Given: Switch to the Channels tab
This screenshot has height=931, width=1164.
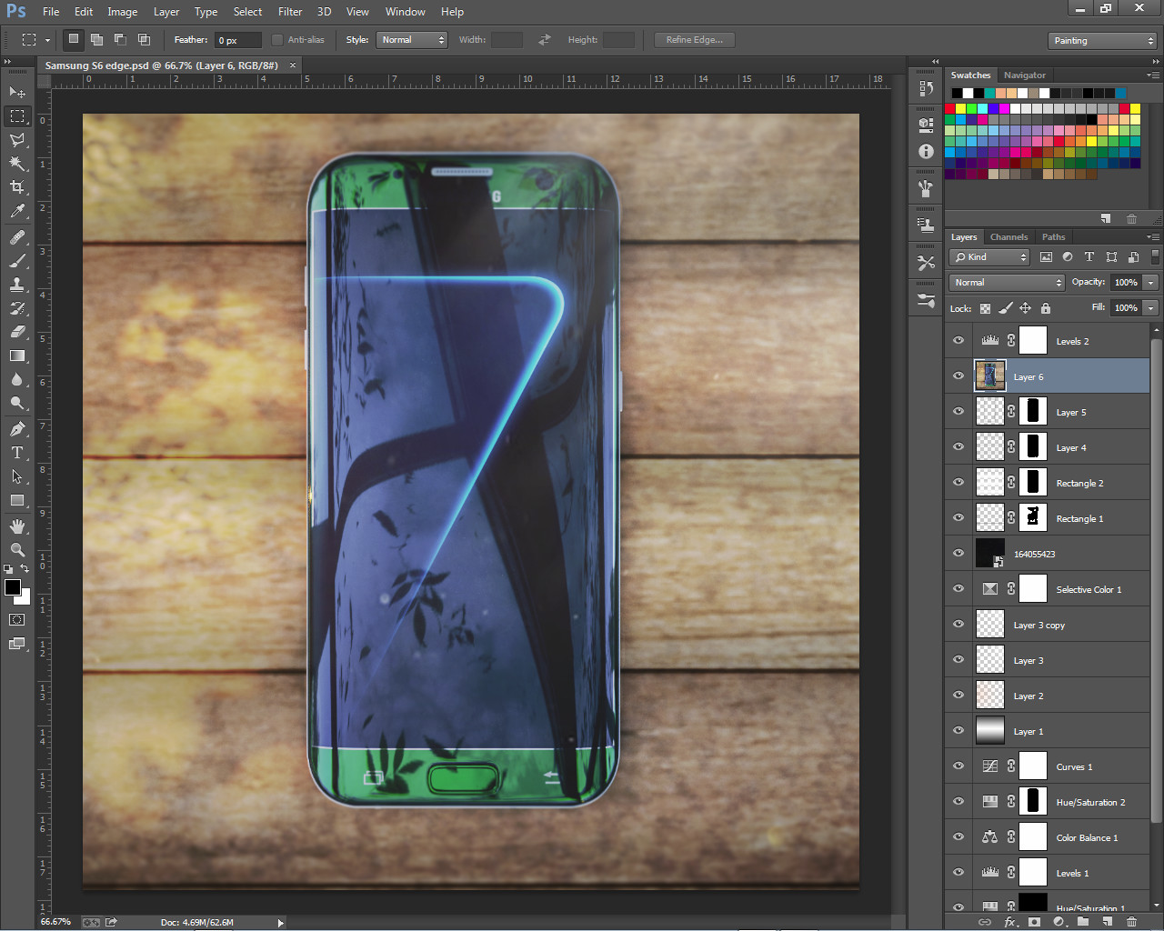Looking at the screenshot, I should tap(1009, 237).
